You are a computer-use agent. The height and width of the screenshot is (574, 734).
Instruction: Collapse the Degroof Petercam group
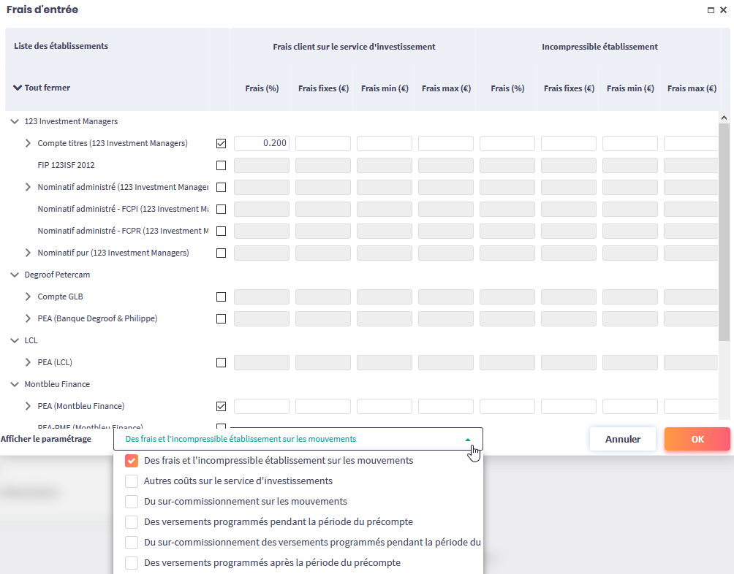15,275
